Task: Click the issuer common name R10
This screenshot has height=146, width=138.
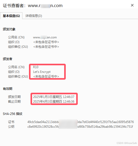Action: 36,67
